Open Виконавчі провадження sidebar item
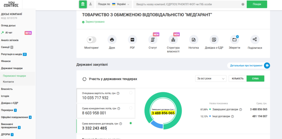The width and height of the screenshot is (282, 139). 11,126
